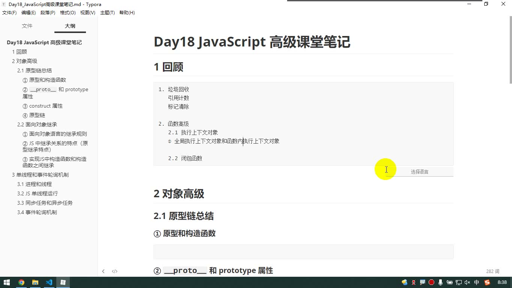Open outline item 3.2 JS 单线程运行
The height and width of the screenshot is (288, 512).
[38, 193]
